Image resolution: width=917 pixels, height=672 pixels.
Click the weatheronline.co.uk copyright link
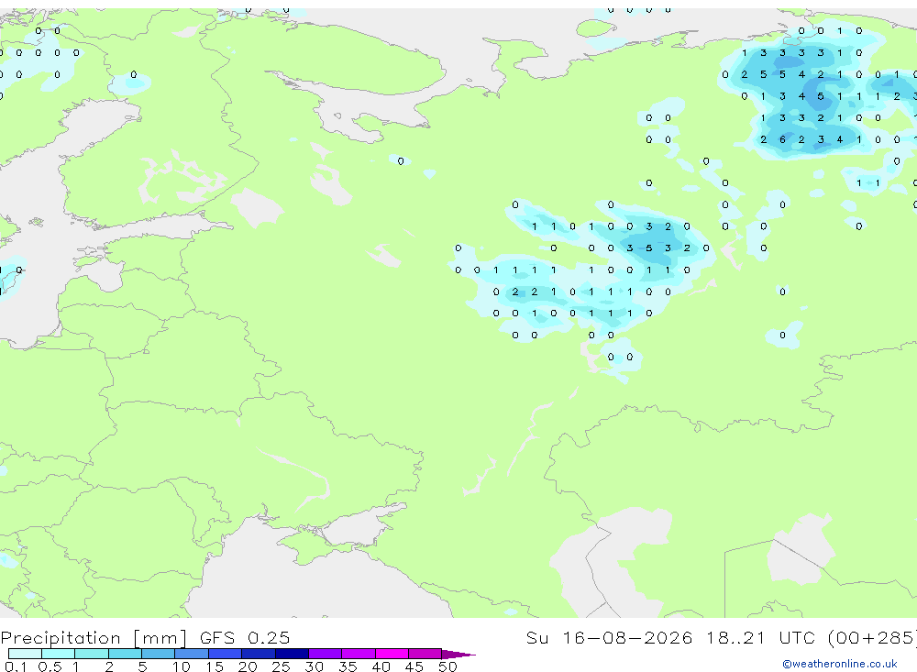pos(839,664)
